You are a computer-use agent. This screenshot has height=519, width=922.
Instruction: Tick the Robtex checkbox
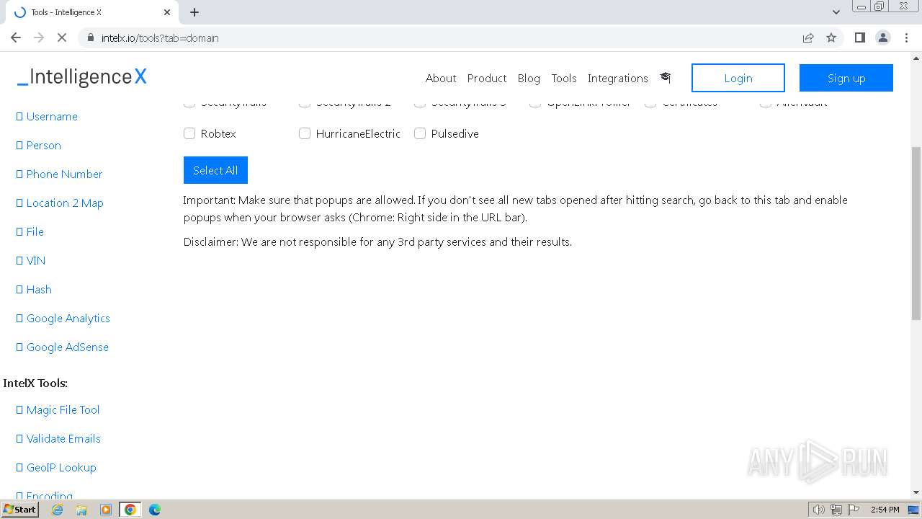pos(189,133)
